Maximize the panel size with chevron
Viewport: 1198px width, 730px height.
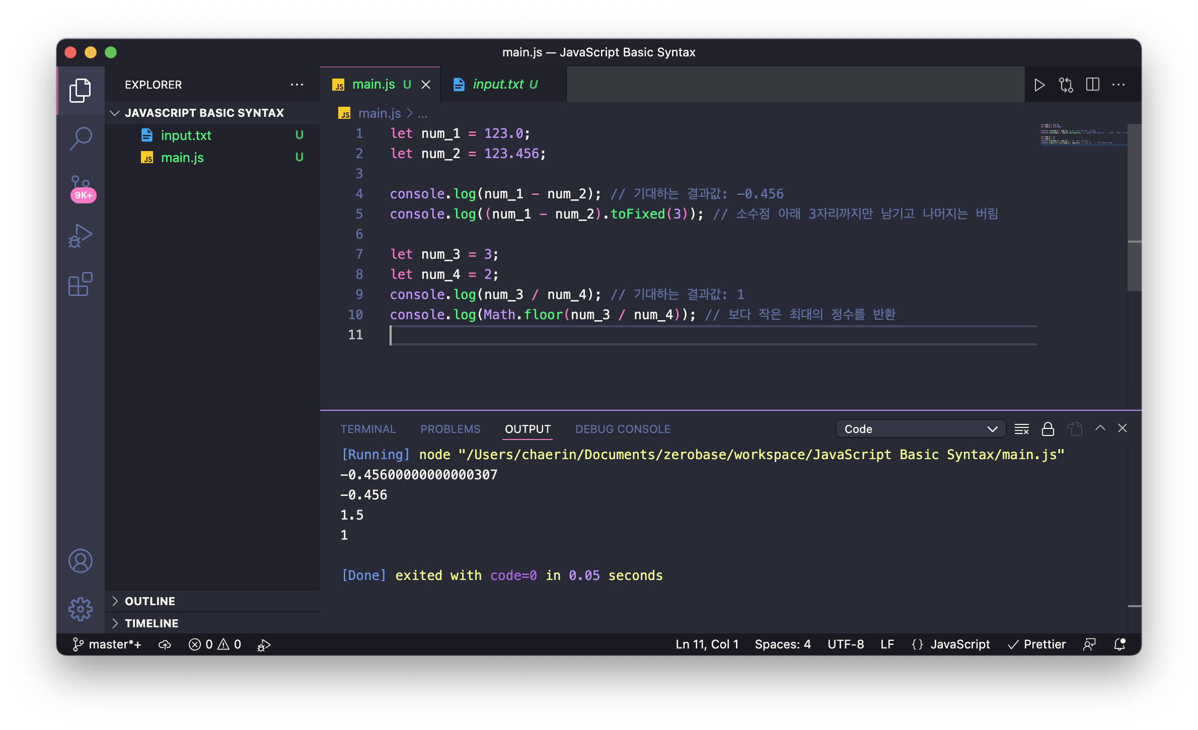[x=1100, y=428]
